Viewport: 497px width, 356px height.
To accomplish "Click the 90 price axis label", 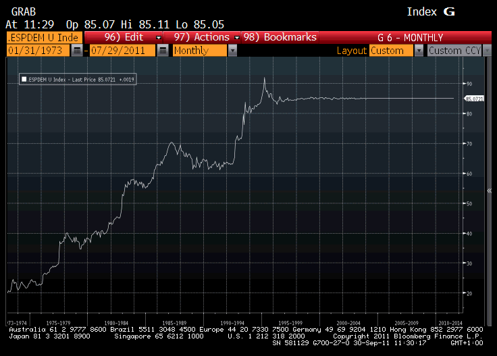I will [x=469, y=84].
